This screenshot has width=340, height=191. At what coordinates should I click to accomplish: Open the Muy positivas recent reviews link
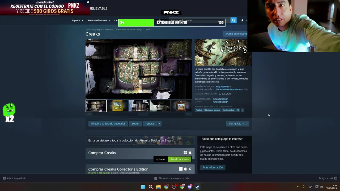[222, 86]
